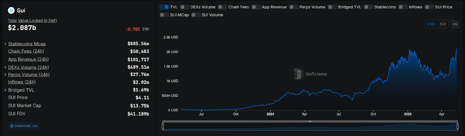The image size is (465, 136).
Task: Download the .csv data file
Action: click(24, 126)
